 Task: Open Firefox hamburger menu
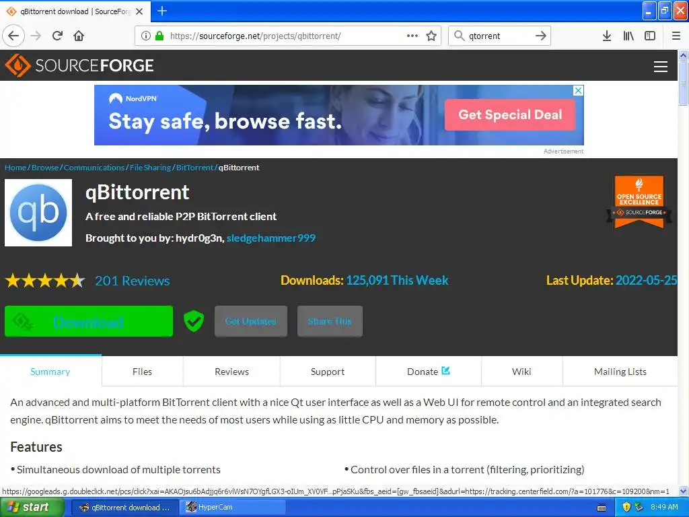[x=676, y=36]
